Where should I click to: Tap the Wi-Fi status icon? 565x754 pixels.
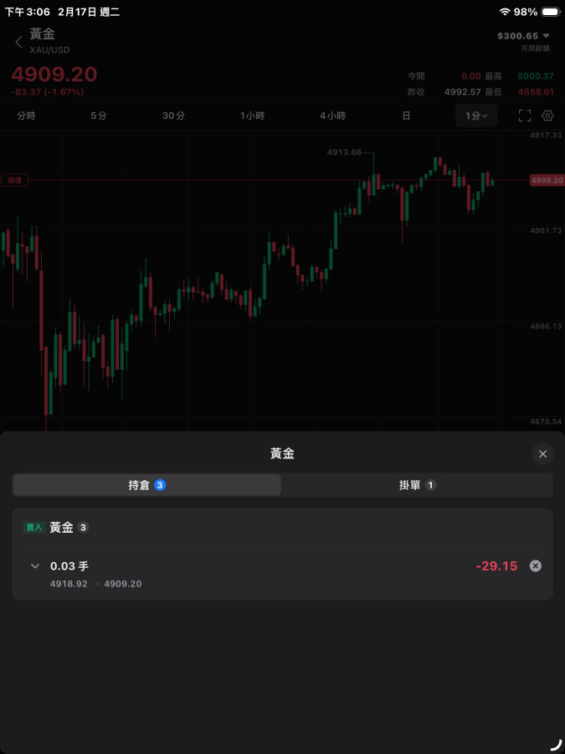[x=505, y=12]
